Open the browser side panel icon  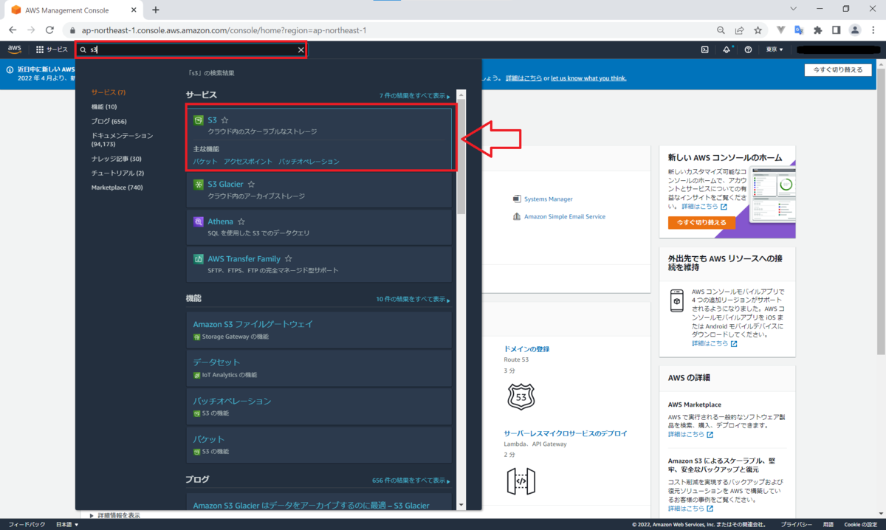coord(836,30)
